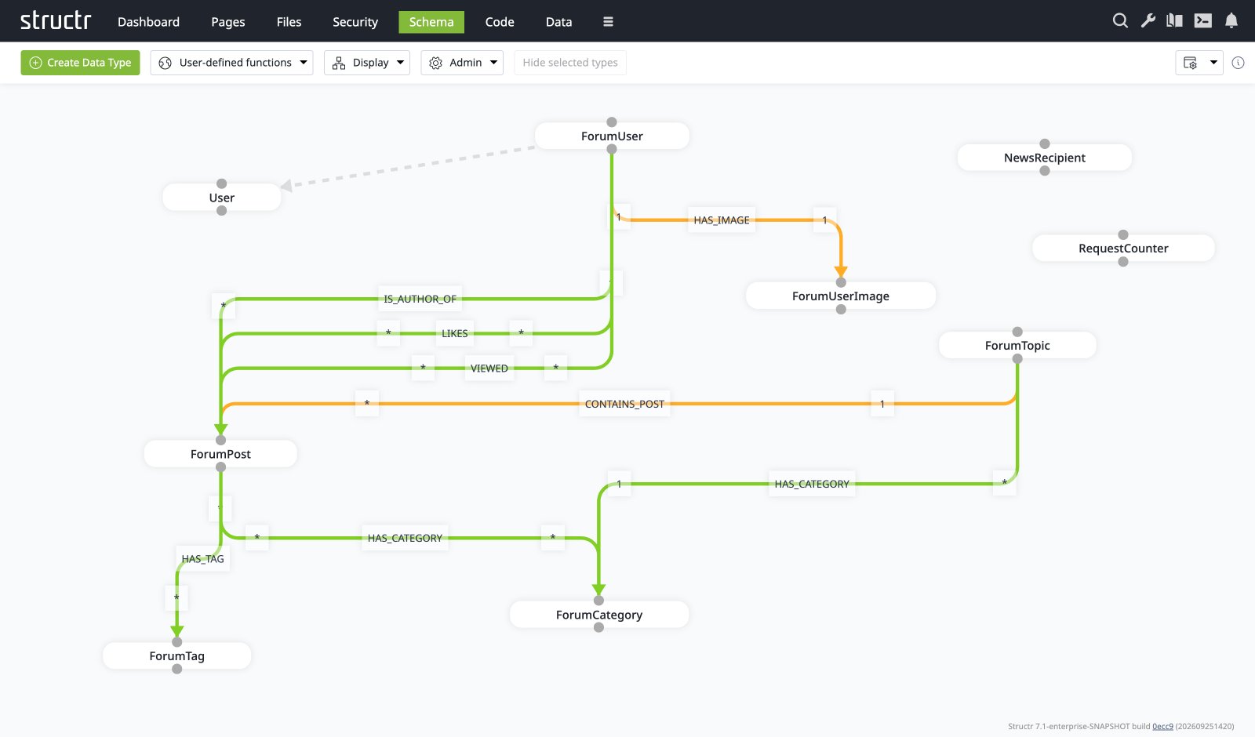Click bottom connector dot of ForumPost node

pos(221,467)
